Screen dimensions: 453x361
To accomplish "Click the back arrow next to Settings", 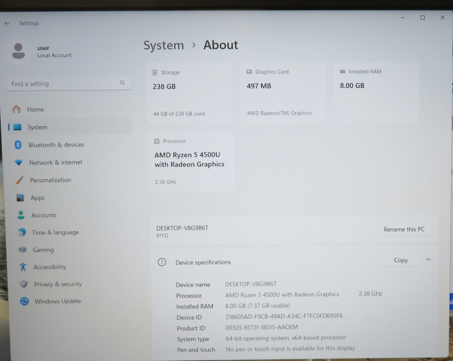I will pos(7,23).
